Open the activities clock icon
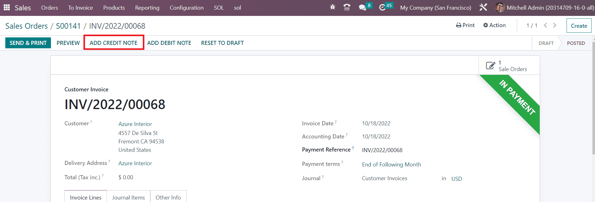This screenshot has height=202, width=595. 382,7
